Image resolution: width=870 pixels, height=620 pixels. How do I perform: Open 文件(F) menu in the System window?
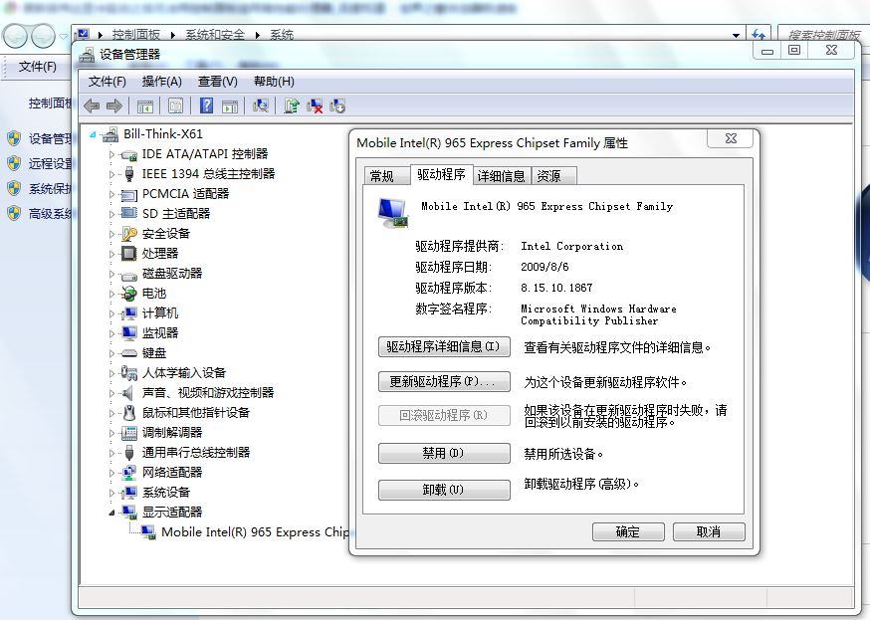(x=37, y=67)
